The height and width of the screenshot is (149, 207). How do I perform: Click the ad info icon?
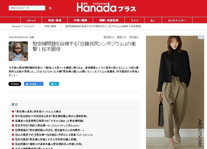(x=199, y=38)
